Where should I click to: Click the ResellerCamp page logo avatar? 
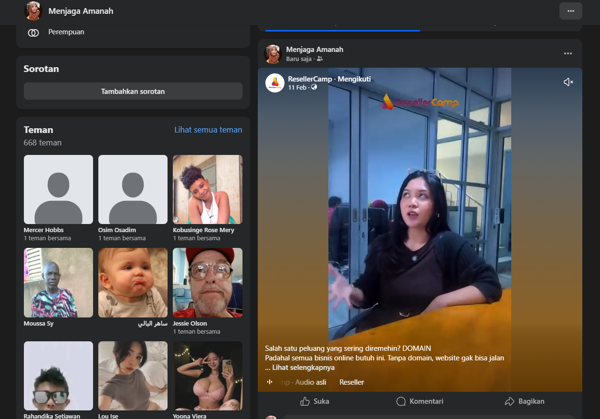[275, 83]
